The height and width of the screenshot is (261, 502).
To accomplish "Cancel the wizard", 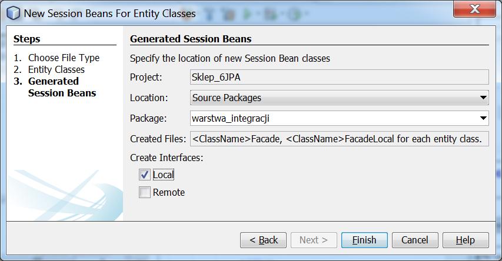I will pos(415,240).
